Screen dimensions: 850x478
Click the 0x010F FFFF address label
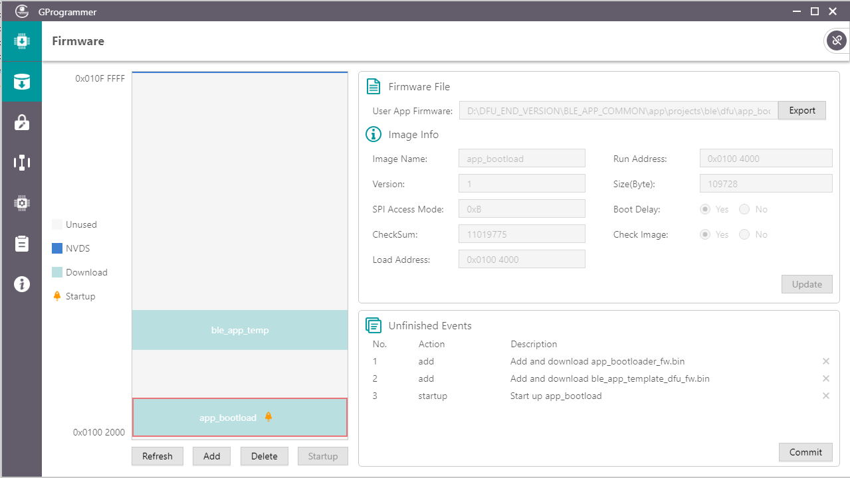click(100, 78)
